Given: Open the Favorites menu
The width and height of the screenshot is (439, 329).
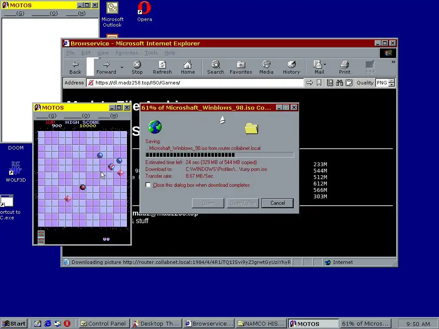Looking at the screenshot, I should click(x=126, y=53).
